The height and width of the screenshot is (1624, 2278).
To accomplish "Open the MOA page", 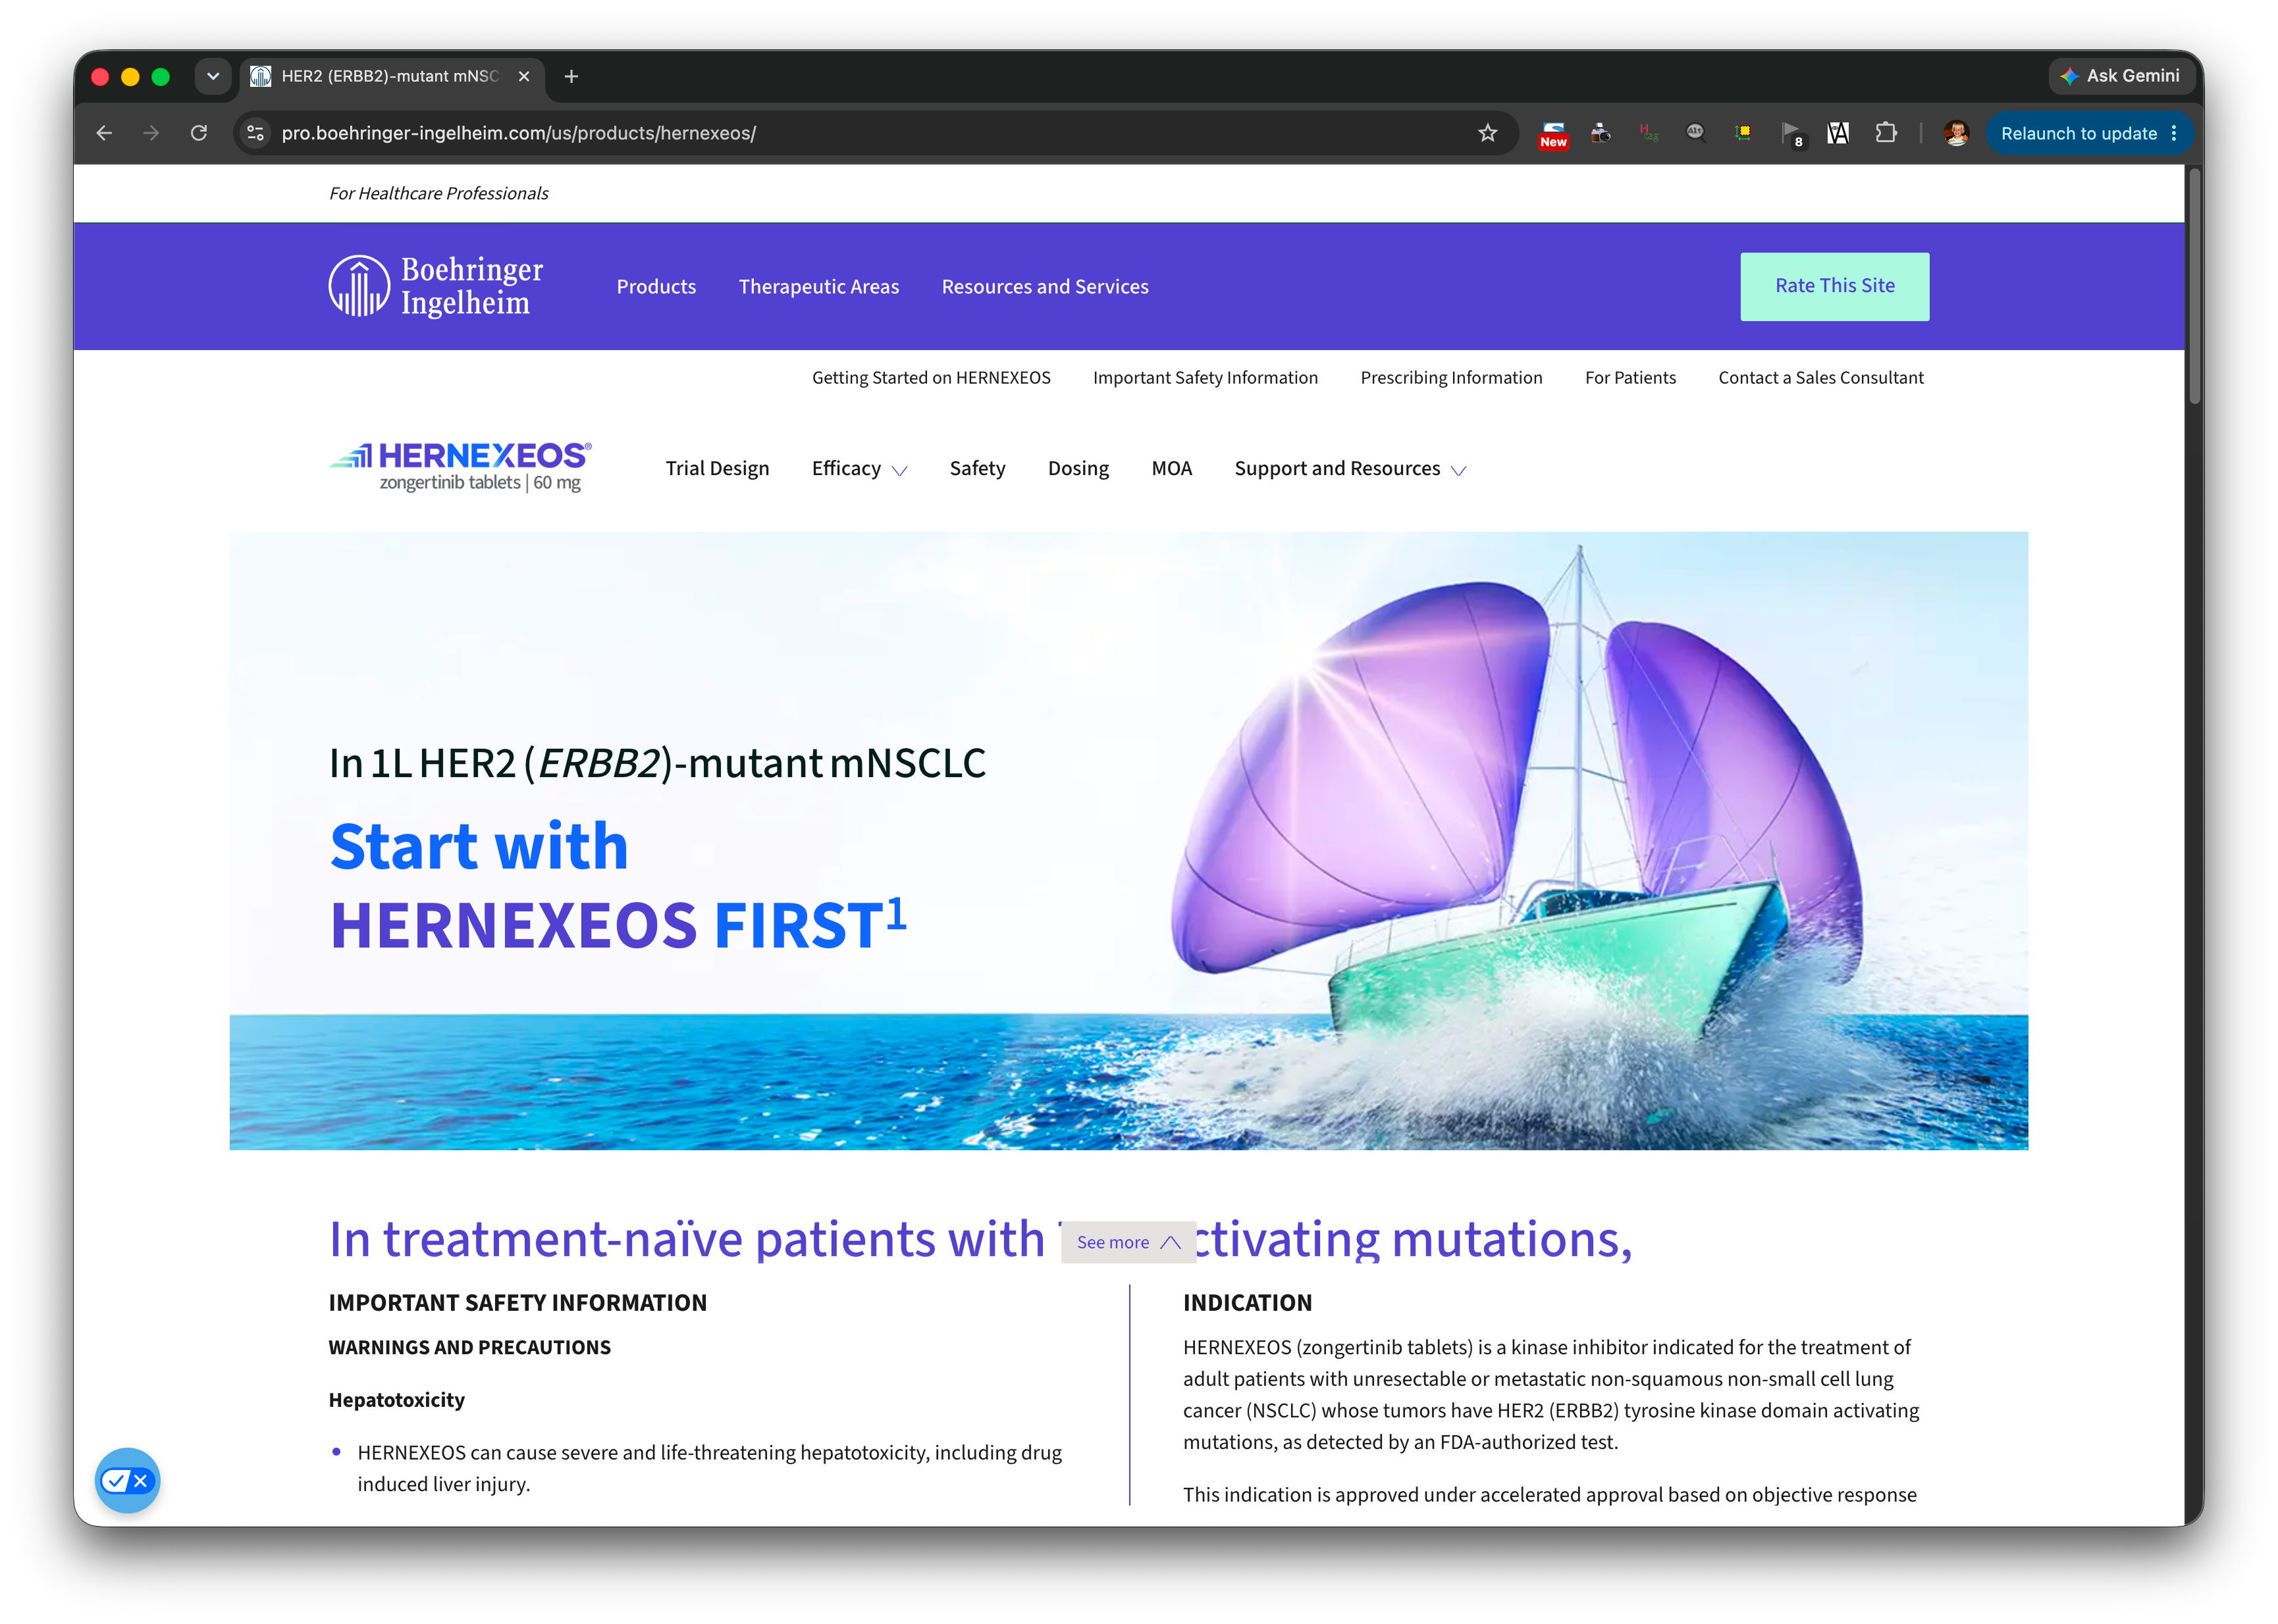I will [x=1171, y=469].
